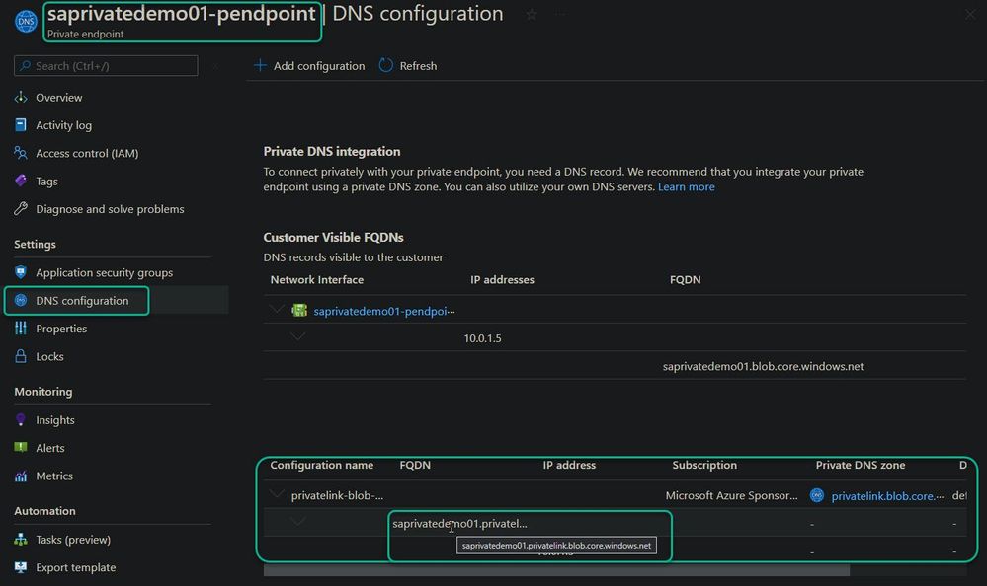
Task: Select Insights under Monitoring
Action: click(x=54, y=419)
